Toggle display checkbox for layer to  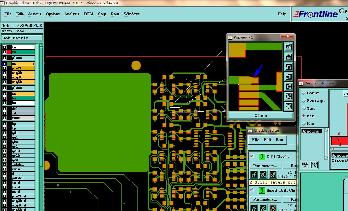pyautogui.click(x=5, y=47)
